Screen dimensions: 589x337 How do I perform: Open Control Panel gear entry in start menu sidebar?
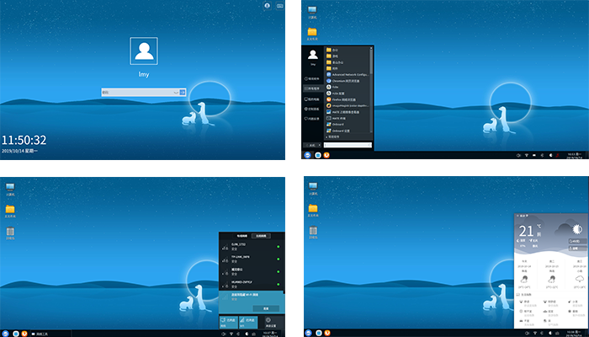312,109
